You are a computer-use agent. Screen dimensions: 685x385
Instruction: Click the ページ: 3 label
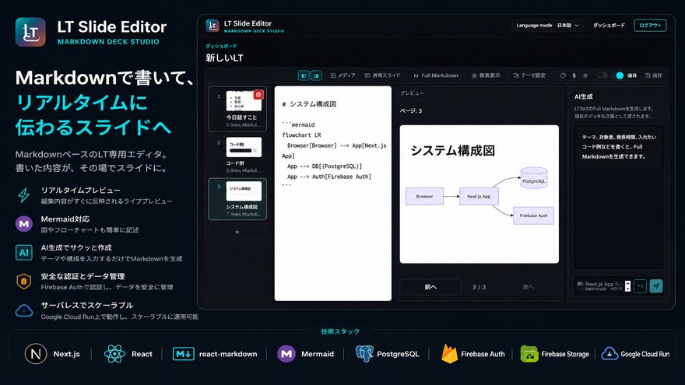(x=411, y=111)
